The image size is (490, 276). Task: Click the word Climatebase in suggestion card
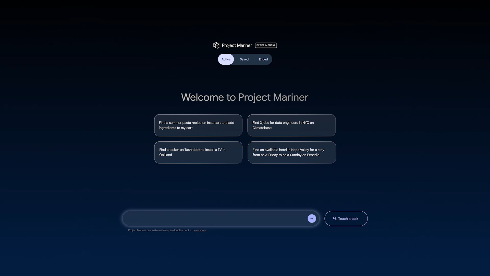pos(262,128)
